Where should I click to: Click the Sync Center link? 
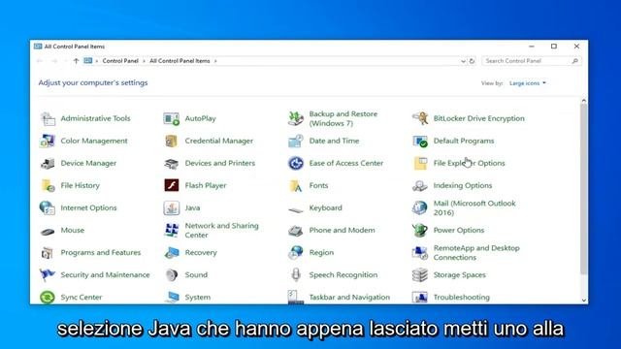pyautogui.click(x=82, y=298)
